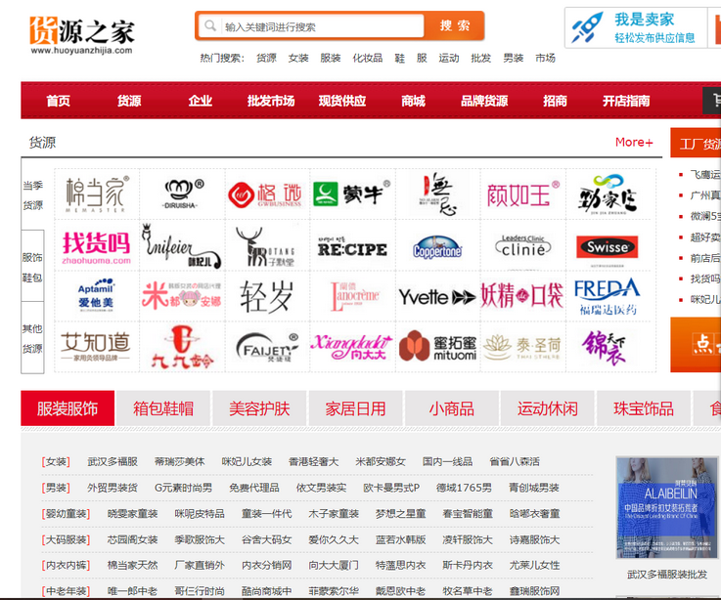Open the 颜如玉 brand logo

pos(522,194)
